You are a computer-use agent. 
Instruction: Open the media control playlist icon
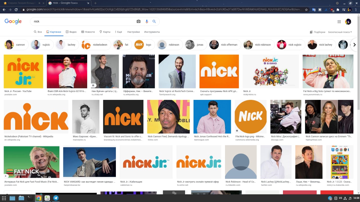click(344, 10)
